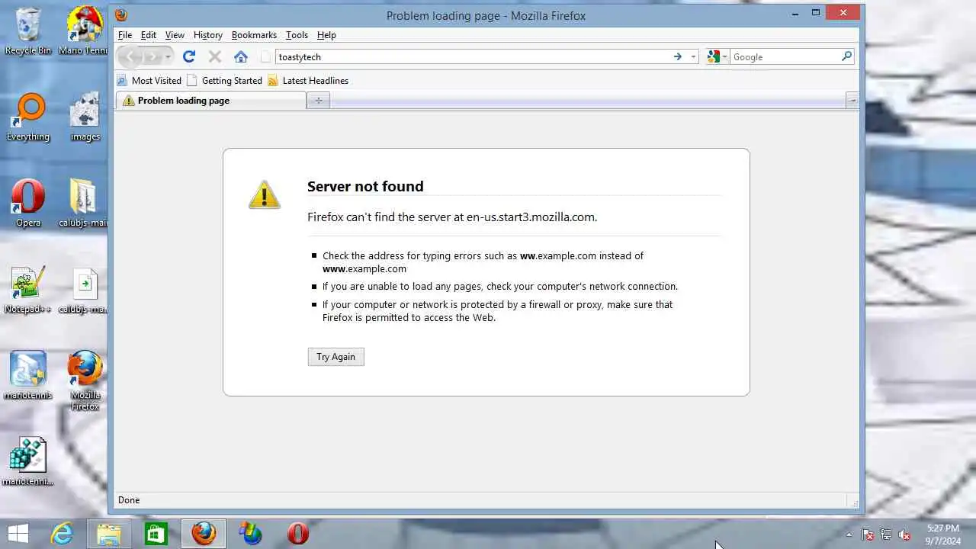Click the address bar containing toastytech

click(473, 56)
